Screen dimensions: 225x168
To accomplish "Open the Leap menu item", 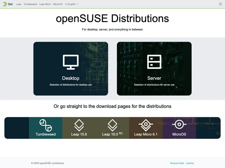I will coord(19,4).
